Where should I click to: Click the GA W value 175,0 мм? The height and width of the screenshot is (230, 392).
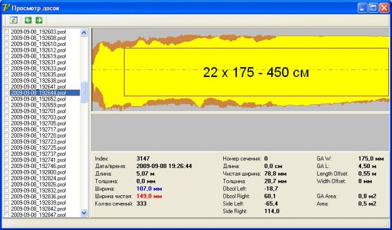[x=371, y=159]
